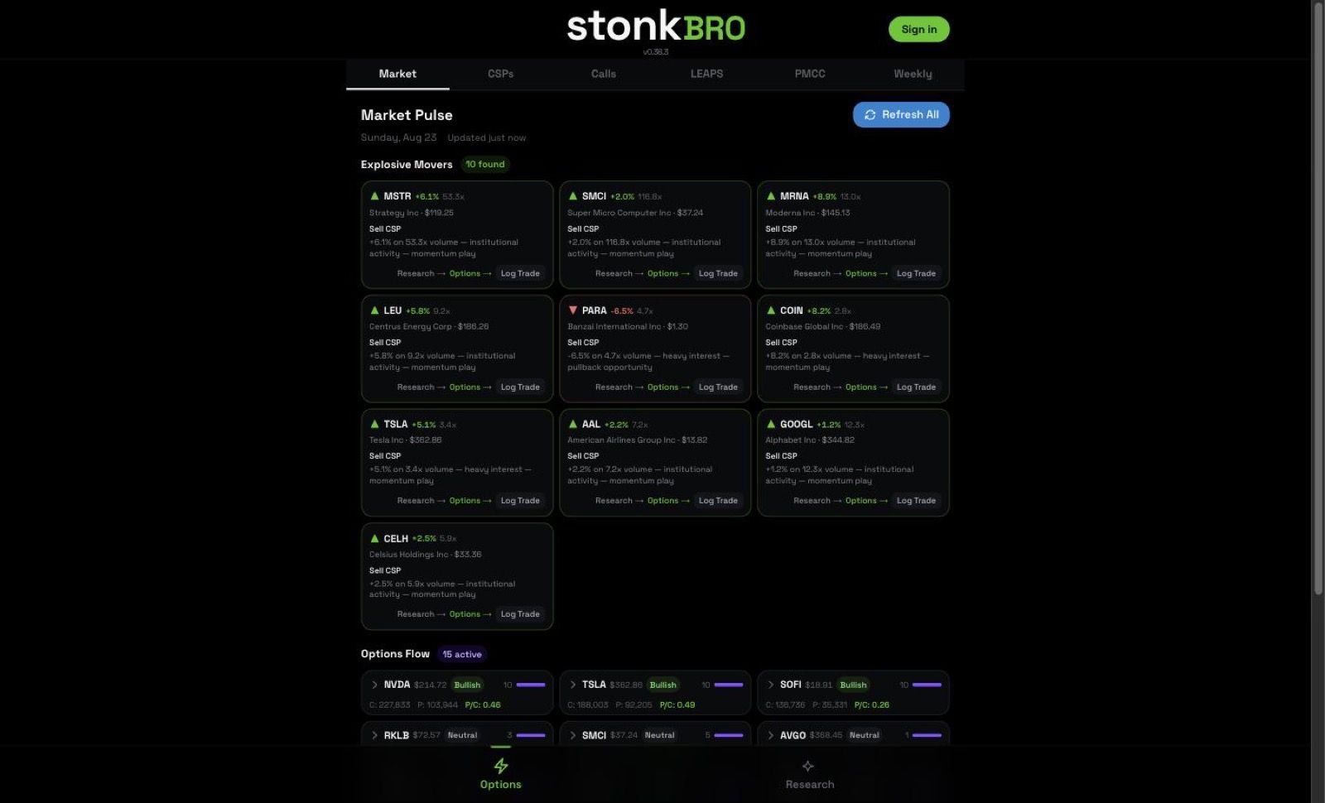The height and width of the screenshot is (803, 1325).
Task: Click 'Moderna Inc · $145.13' text
Action: (x=807, y=213)
